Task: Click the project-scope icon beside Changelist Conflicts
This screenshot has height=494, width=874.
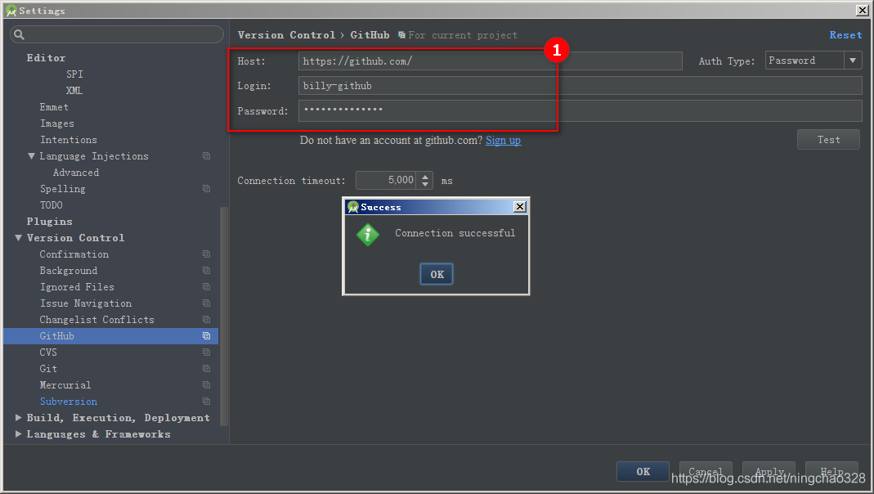Action: click(206, 320)
